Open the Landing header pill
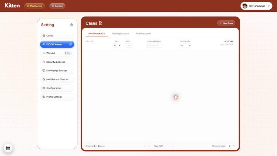Viewport: 277px width, 156px height. point(57,6)
